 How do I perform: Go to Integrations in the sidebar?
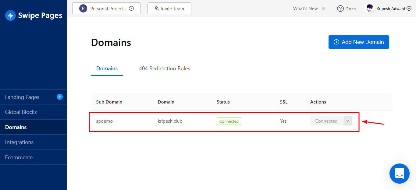coord(19,142)
